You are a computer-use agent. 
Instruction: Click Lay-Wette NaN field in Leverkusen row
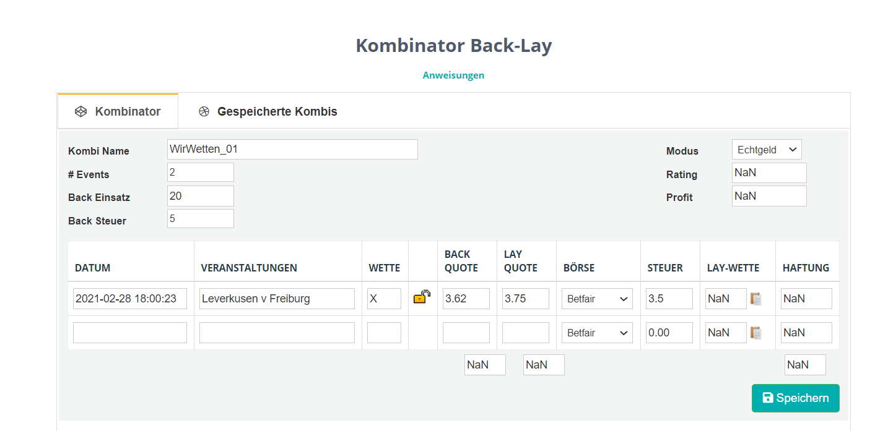point(726,299)
